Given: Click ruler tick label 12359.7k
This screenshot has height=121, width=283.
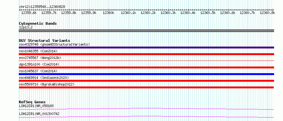Looking at the screenshot, I should pyautogui.click(x=49, y=13).
